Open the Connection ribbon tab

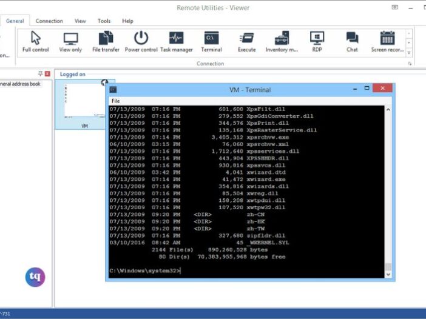[x=49, y=21]
